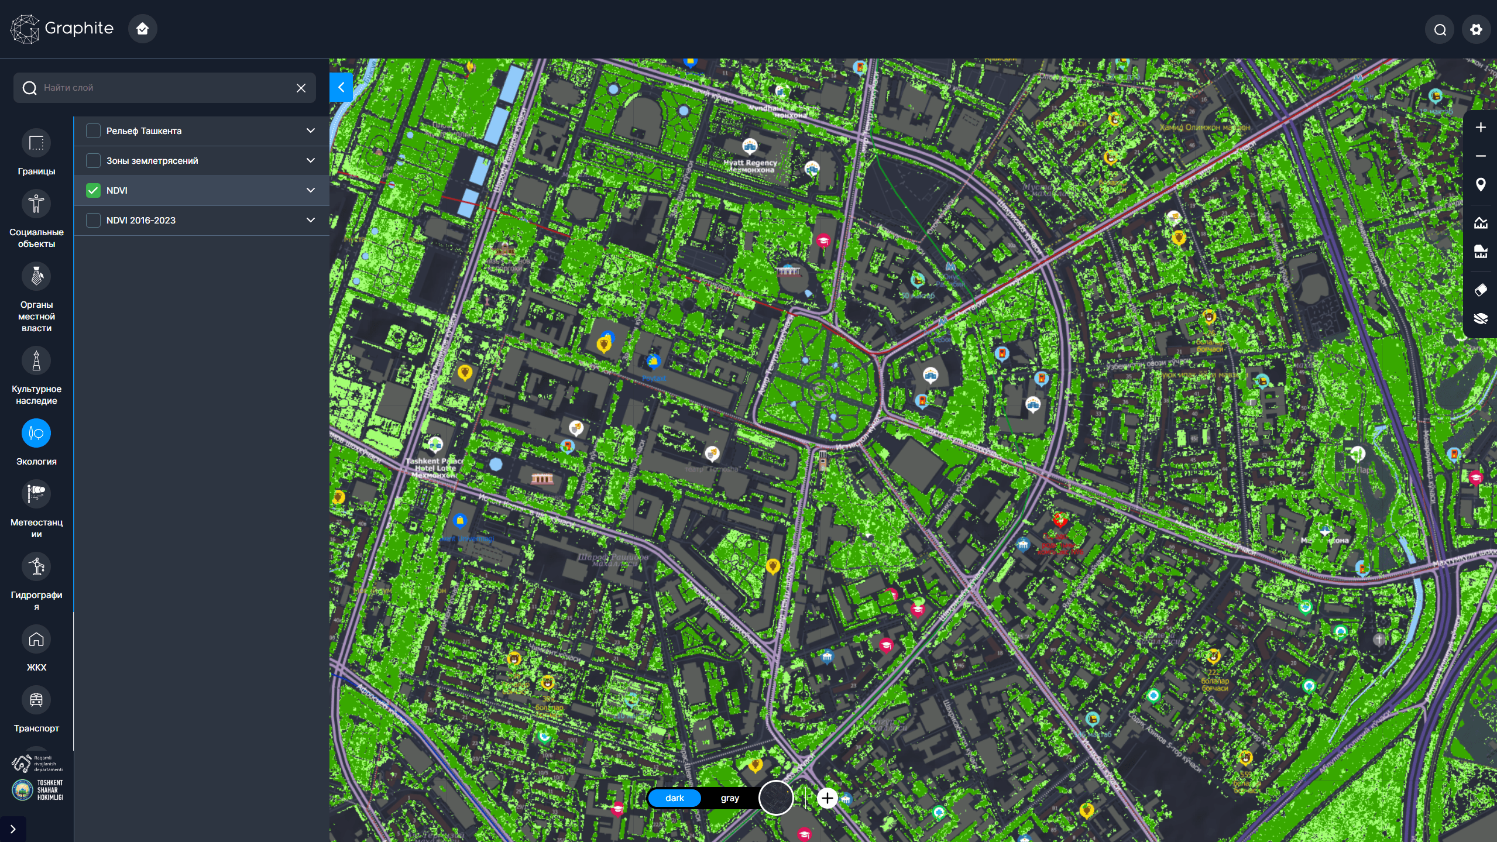Viewport: 1497px width, 842px height.
Task: Expand the NDVI 2016-2023 chevron
Action: click(311, 220)
